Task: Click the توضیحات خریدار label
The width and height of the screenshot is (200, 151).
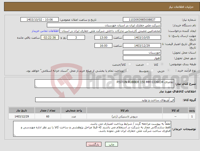Action: [184, 129]
